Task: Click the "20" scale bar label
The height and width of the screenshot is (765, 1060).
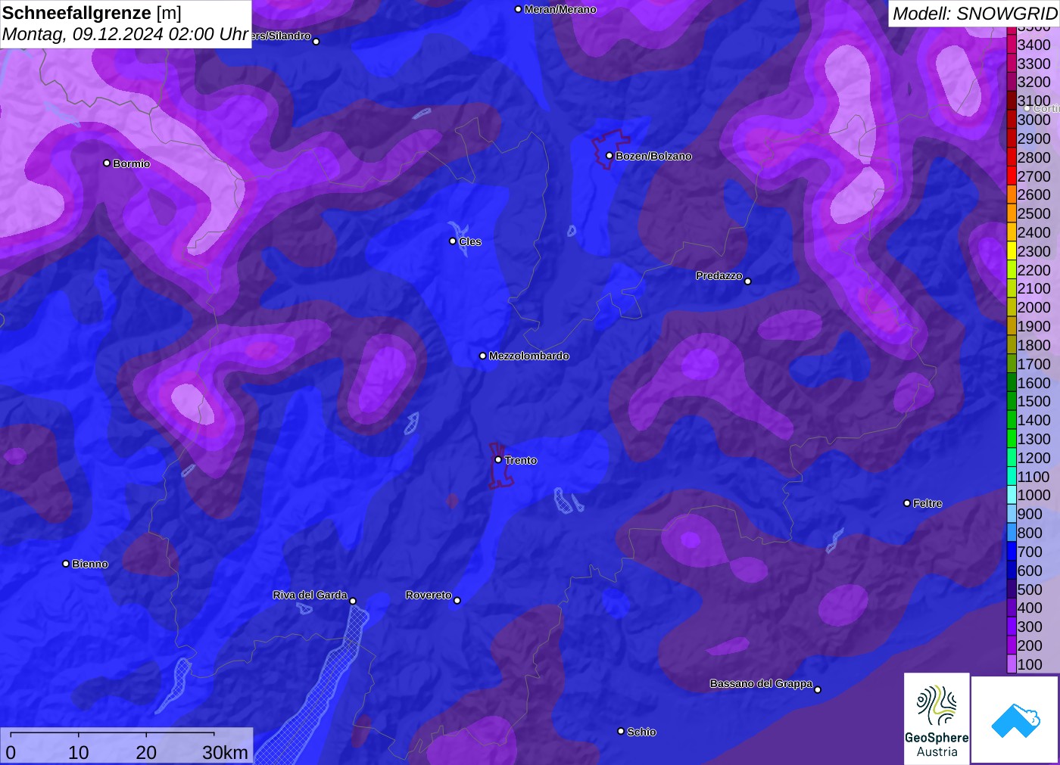Action: click(x=146, y=752)
